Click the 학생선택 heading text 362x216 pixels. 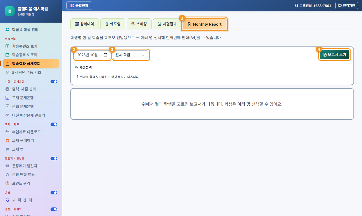click(85, 67)
